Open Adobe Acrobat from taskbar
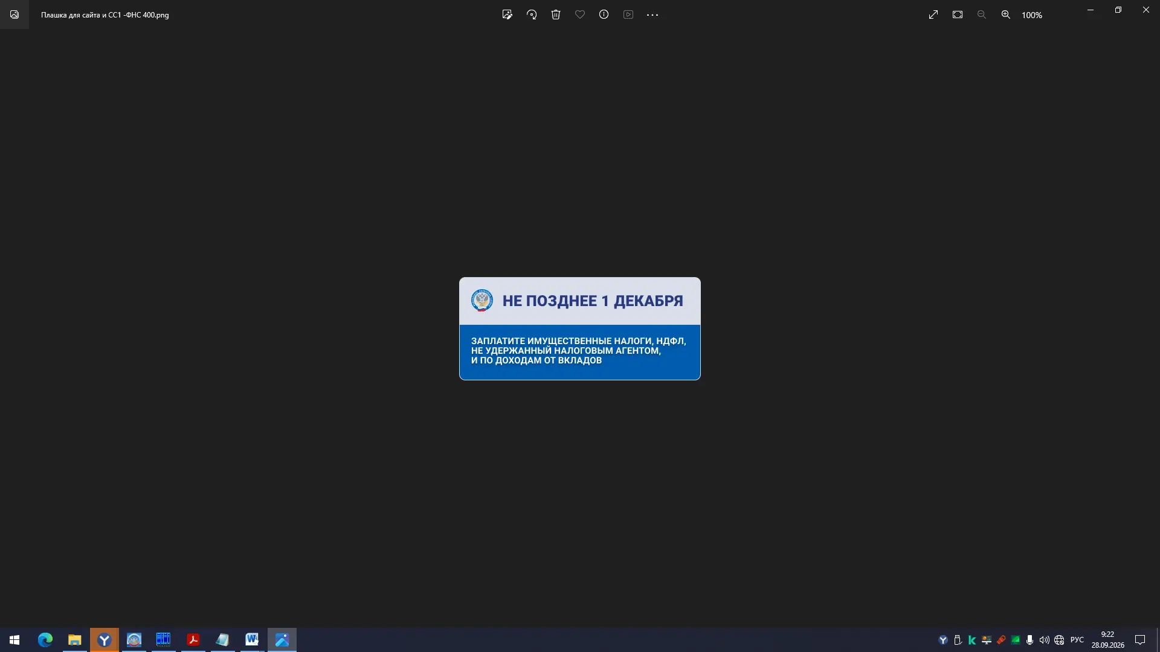The height and width of the screenshot is (652, 1160). [x=193, y=640]
